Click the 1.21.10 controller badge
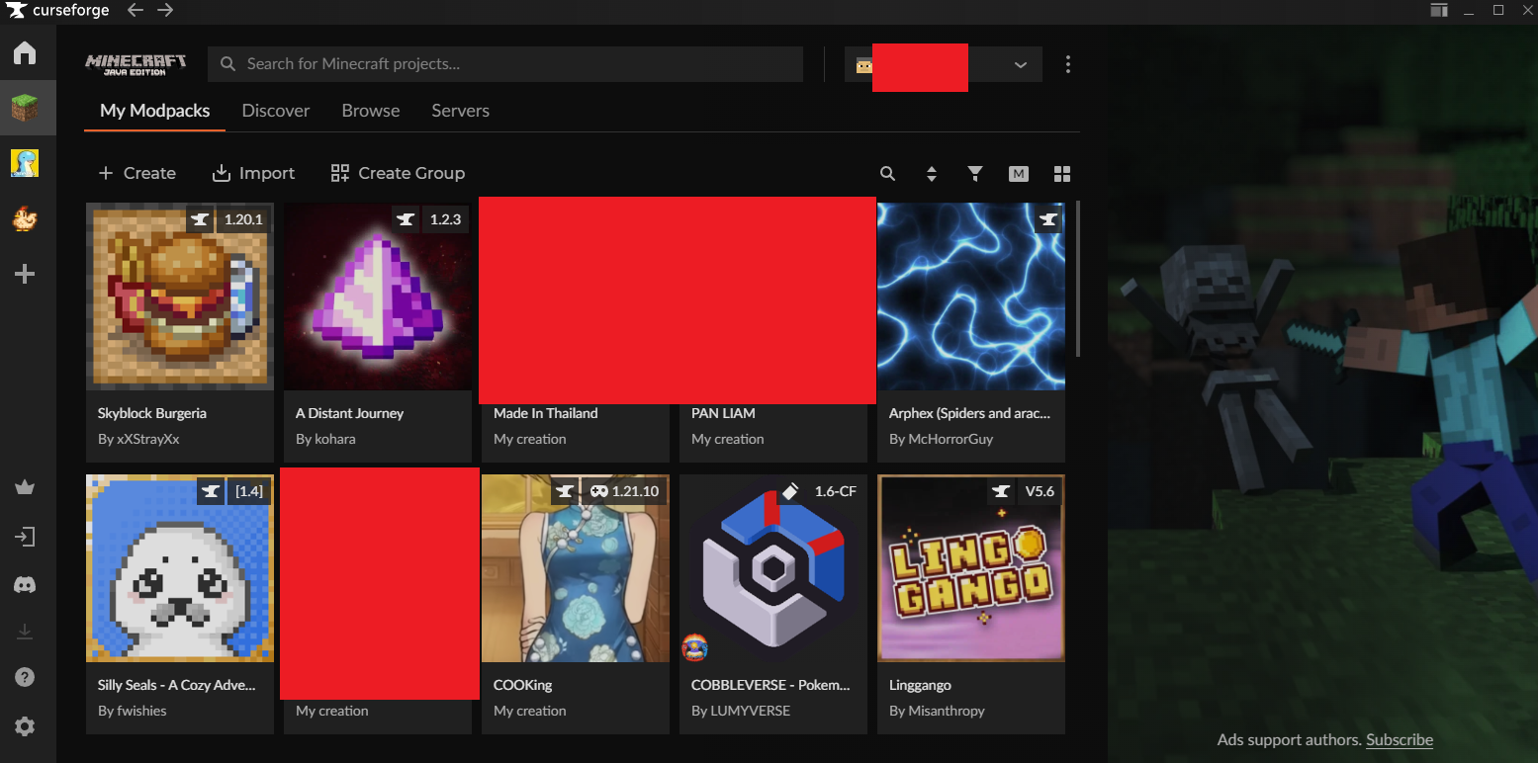The height and width of the screenshot is (763, 1538). coord(623,491)
